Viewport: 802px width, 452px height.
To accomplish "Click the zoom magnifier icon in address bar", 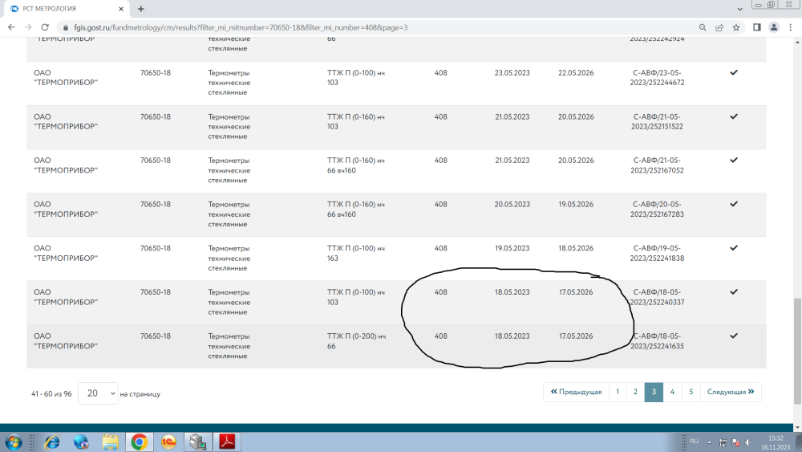I will click(x=702, y=26).
